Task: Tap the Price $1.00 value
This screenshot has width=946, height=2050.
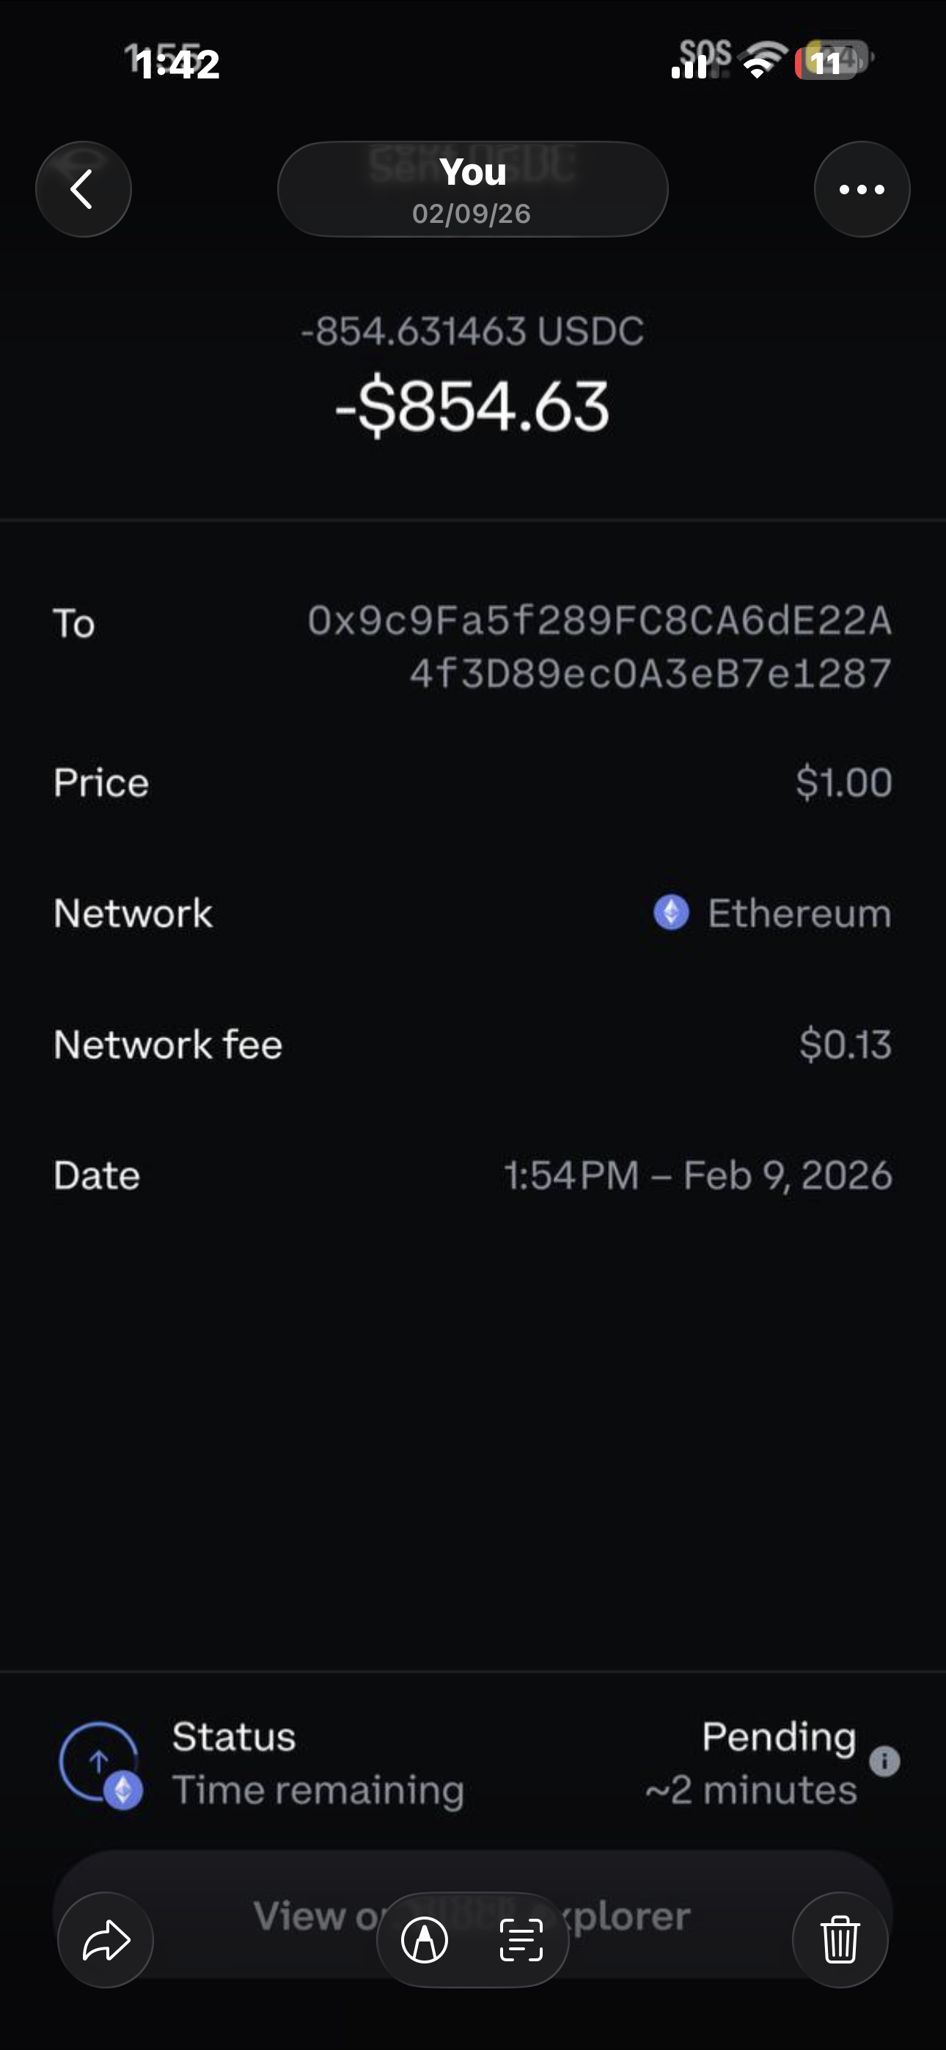Action: (x=843, y=782)
